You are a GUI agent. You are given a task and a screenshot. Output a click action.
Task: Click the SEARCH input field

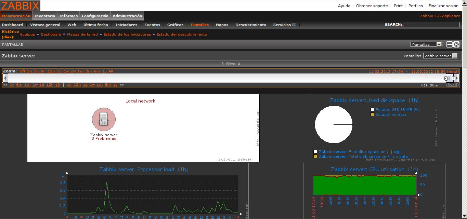pyautogui.click(x=431, y=25)
